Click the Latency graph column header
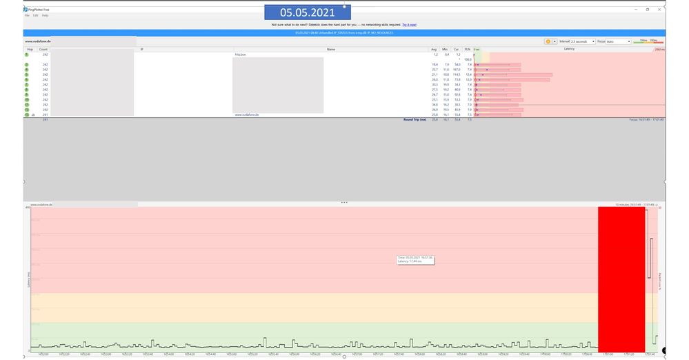Screen dimensions: 689x360 pos(569,49)
